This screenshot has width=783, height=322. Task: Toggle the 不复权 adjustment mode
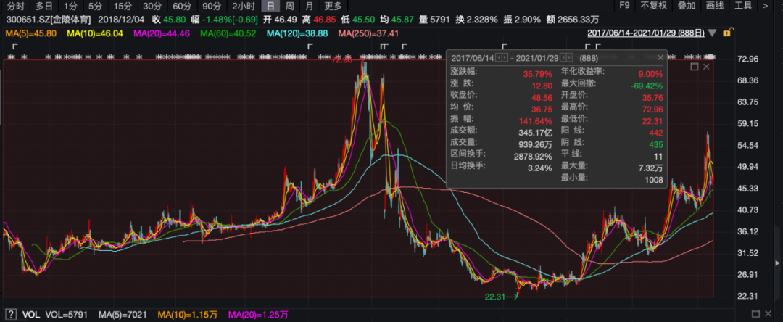[x=653, y=6]
